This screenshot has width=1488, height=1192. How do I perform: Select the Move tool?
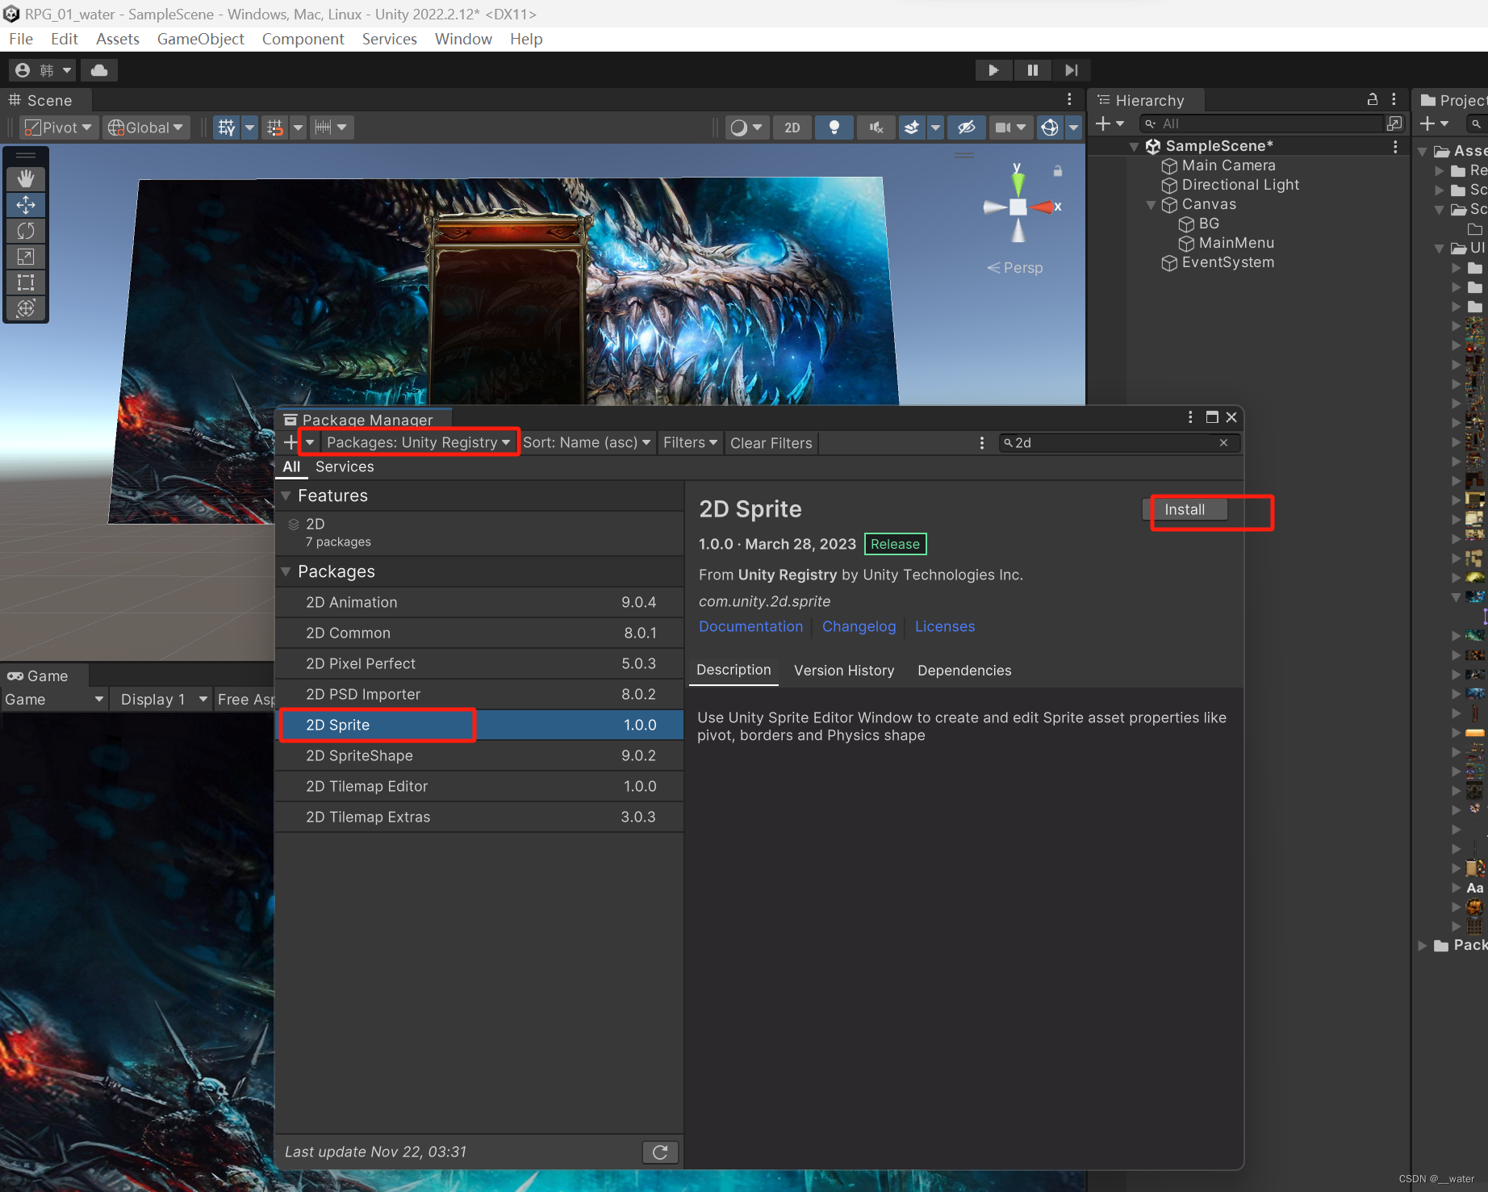(26, 205)
